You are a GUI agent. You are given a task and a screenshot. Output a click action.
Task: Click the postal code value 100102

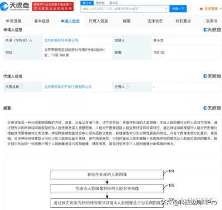pyautogui.click(x=159, y=53)
